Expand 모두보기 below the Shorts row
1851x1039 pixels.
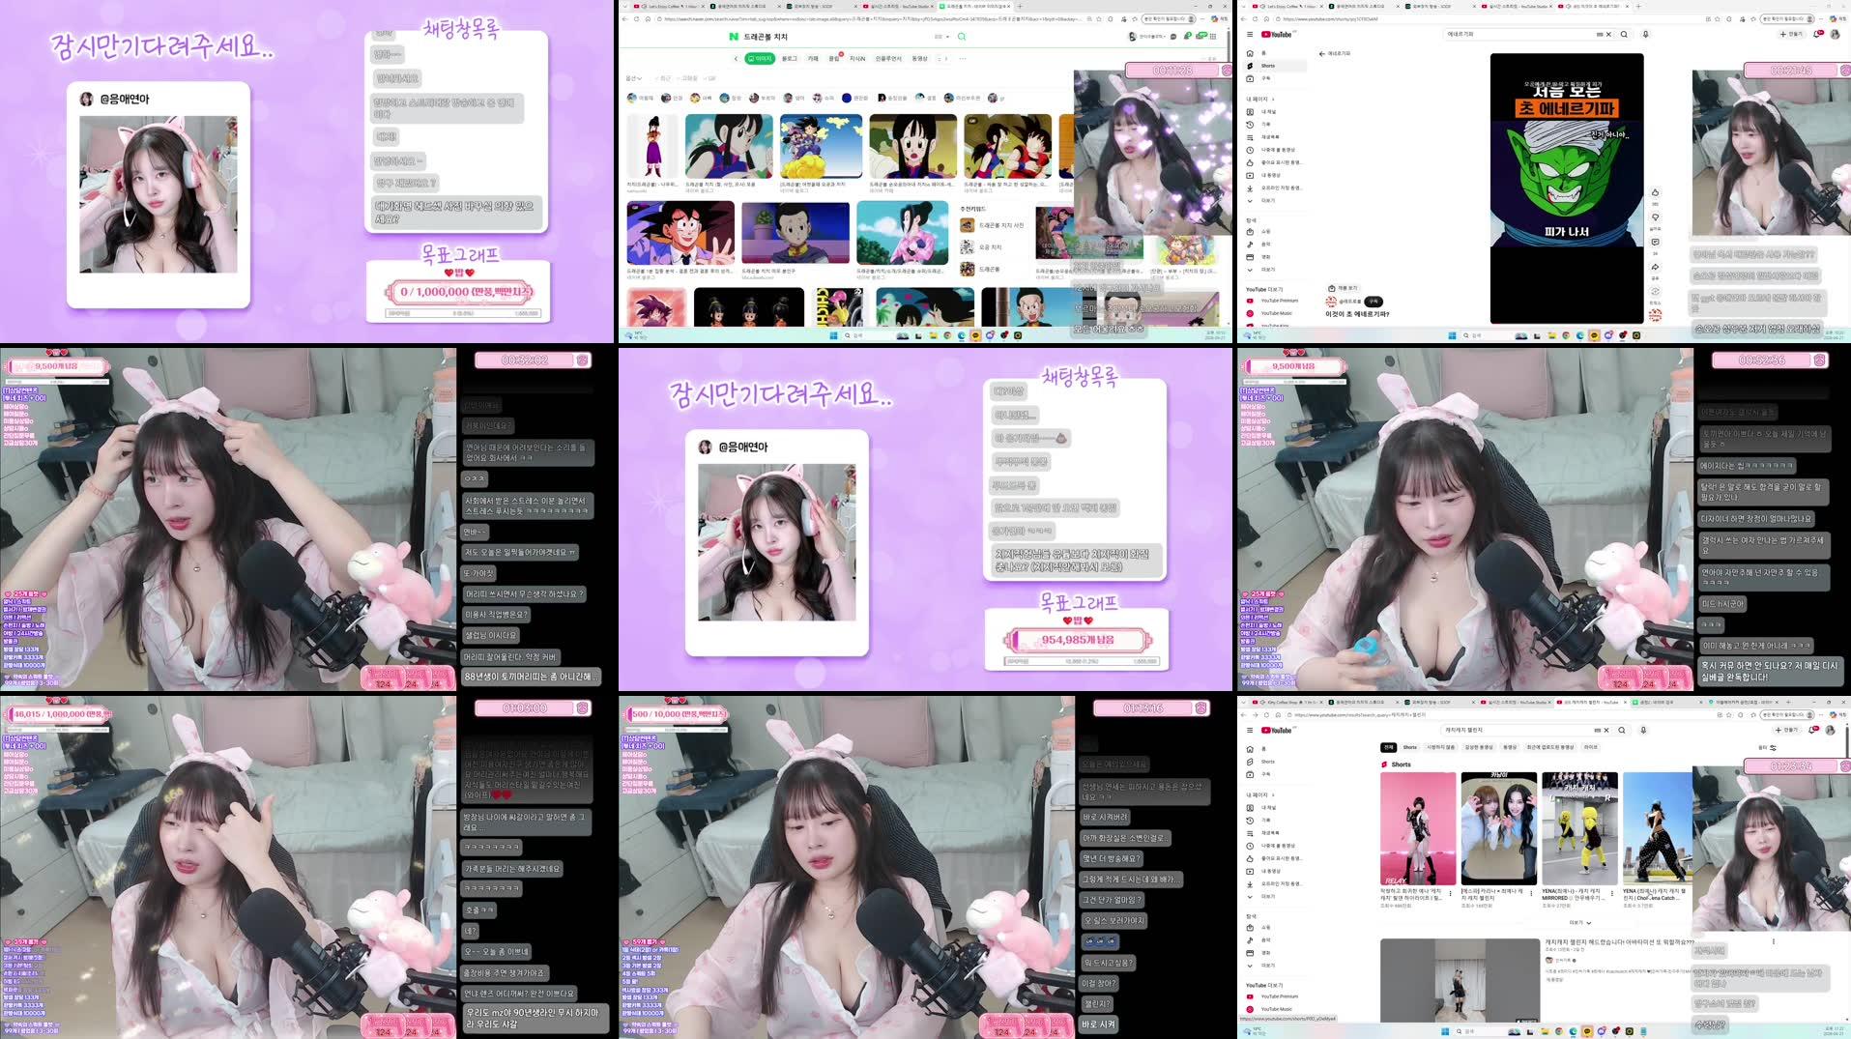pyautogui.click(x=1579, y=922)
